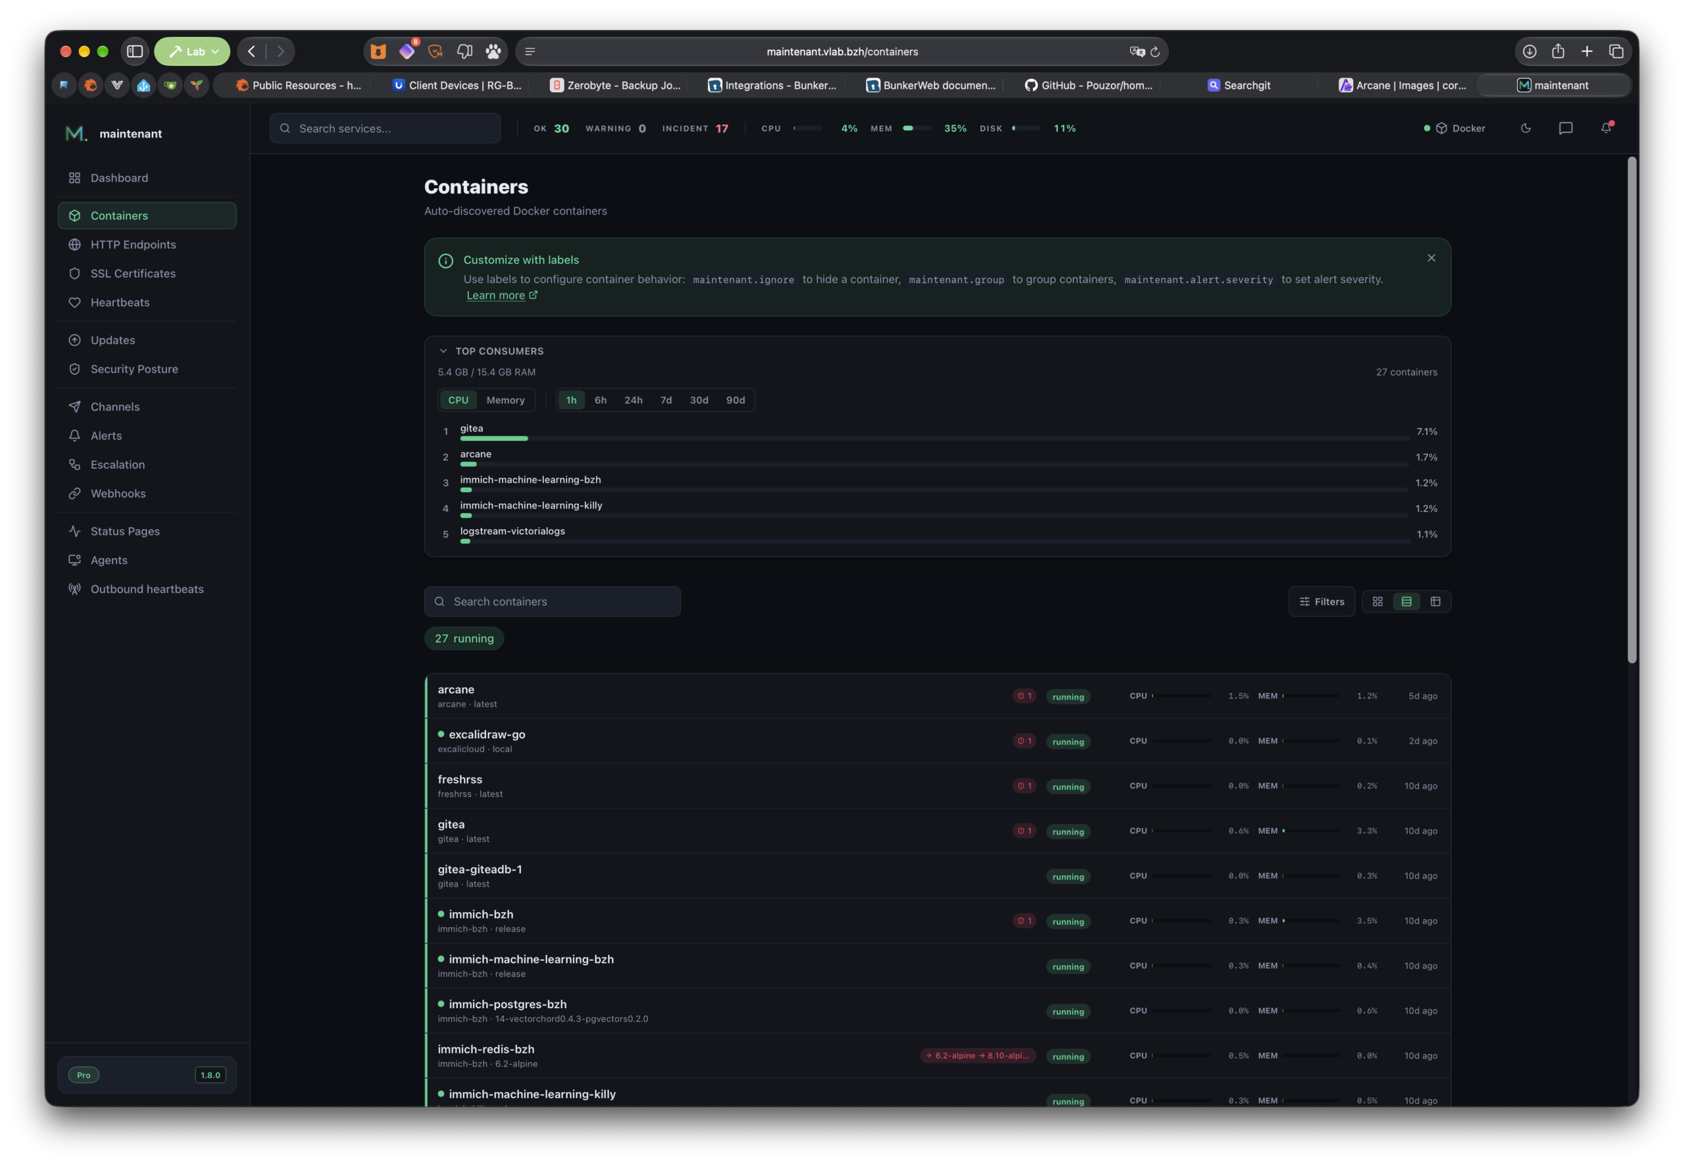Click the 27 running status chip

pyautogui.click(x=464, y=638)
